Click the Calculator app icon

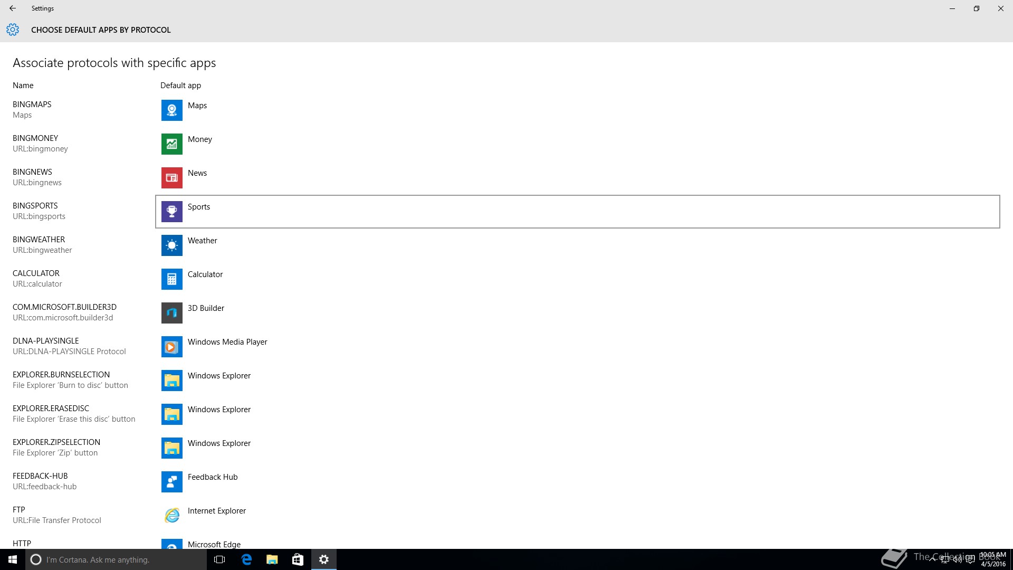171,279
